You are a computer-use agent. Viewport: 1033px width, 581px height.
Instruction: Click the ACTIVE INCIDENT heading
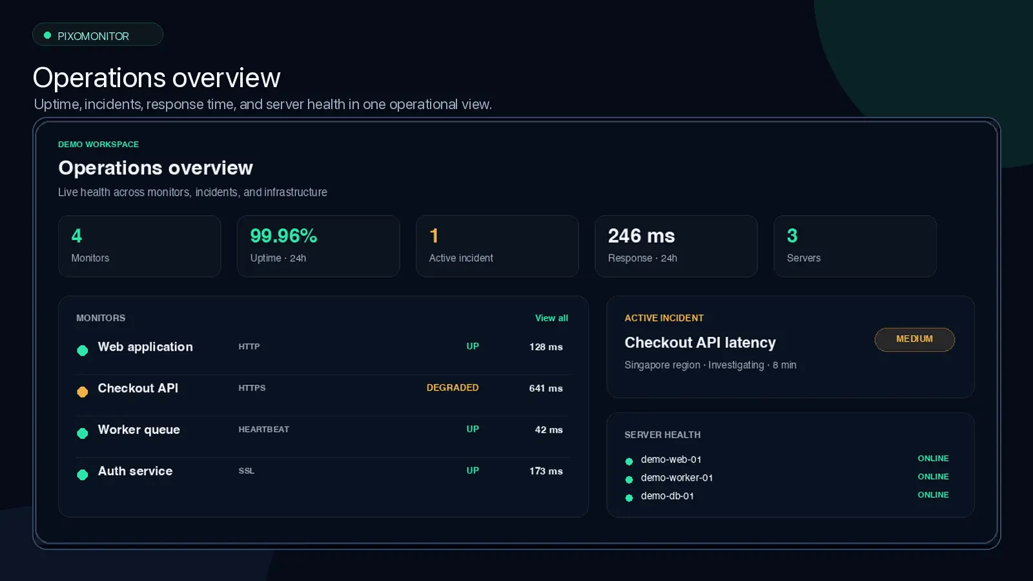point(664,318)
